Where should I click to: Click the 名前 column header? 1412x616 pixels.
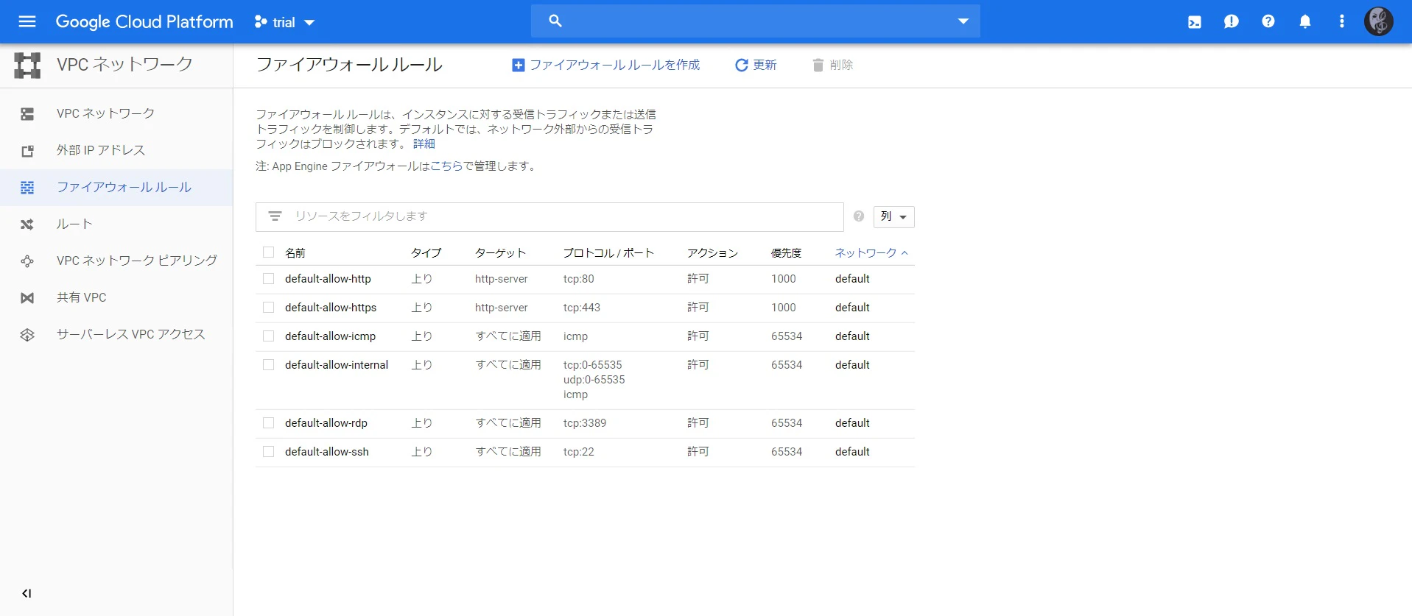[x=295, y=252]
